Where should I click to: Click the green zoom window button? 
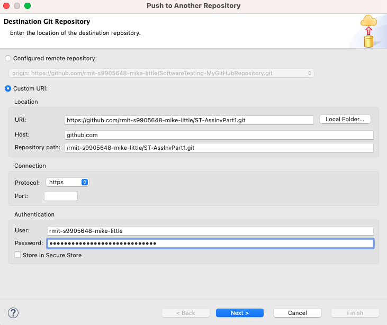28,6
